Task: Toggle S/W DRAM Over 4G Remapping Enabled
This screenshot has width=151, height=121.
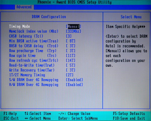Action: point(74,80)
